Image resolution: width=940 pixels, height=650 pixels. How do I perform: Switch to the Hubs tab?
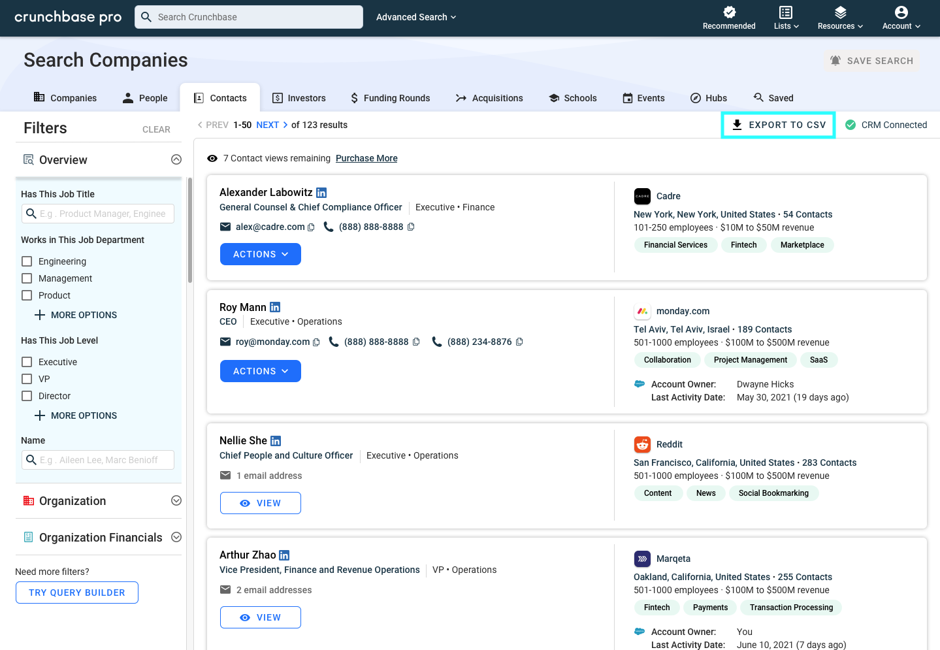coord(709,97)
